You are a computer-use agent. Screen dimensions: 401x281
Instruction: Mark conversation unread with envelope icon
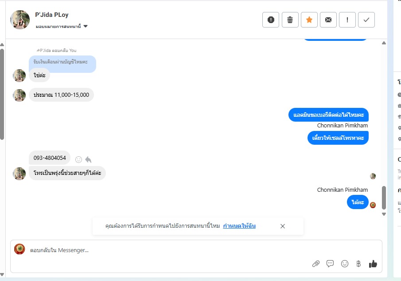click(x=328, y=20)
